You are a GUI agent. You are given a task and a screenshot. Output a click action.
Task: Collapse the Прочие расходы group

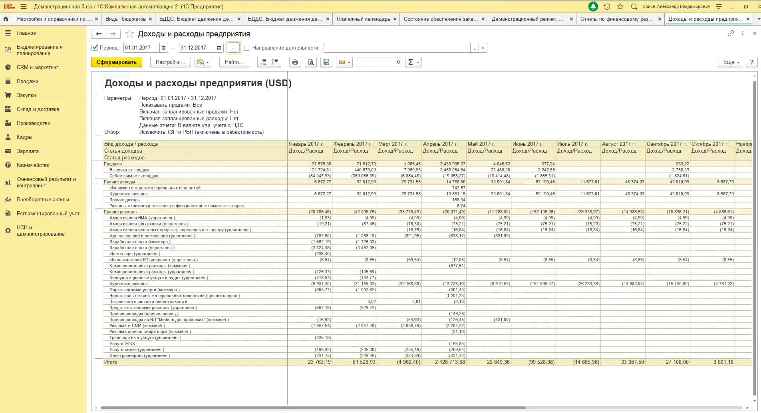(x=95, y=212)
